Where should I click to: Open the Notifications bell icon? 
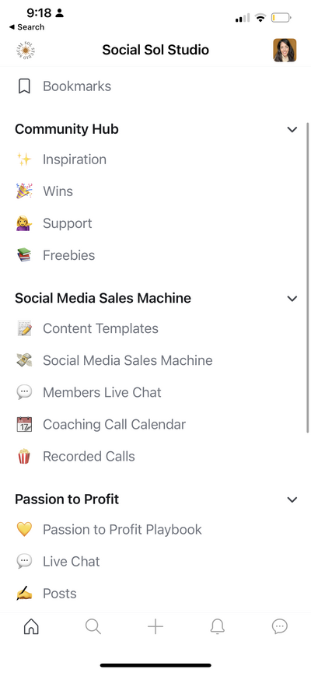click(x=218, y=626)
